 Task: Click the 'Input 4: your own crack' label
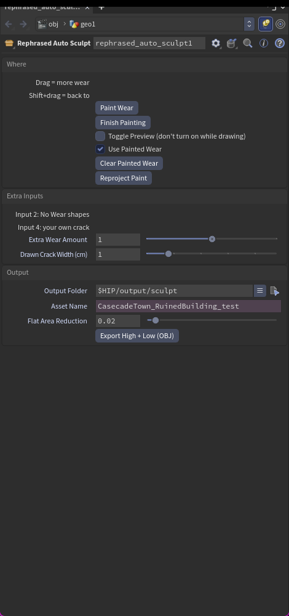pos(53,227)
